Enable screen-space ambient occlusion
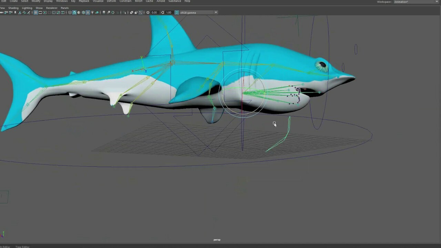The image size is (441, 248). pyautogui.click(x=104, y=12)
